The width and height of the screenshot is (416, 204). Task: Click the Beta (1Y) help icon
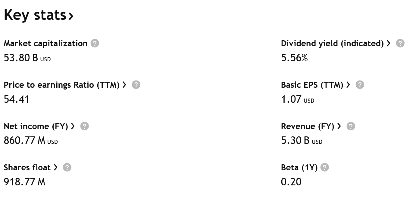point(325,167)
